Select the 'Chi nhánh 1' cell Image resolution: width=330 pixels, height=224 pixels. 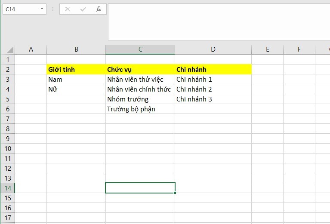[213, 79]
